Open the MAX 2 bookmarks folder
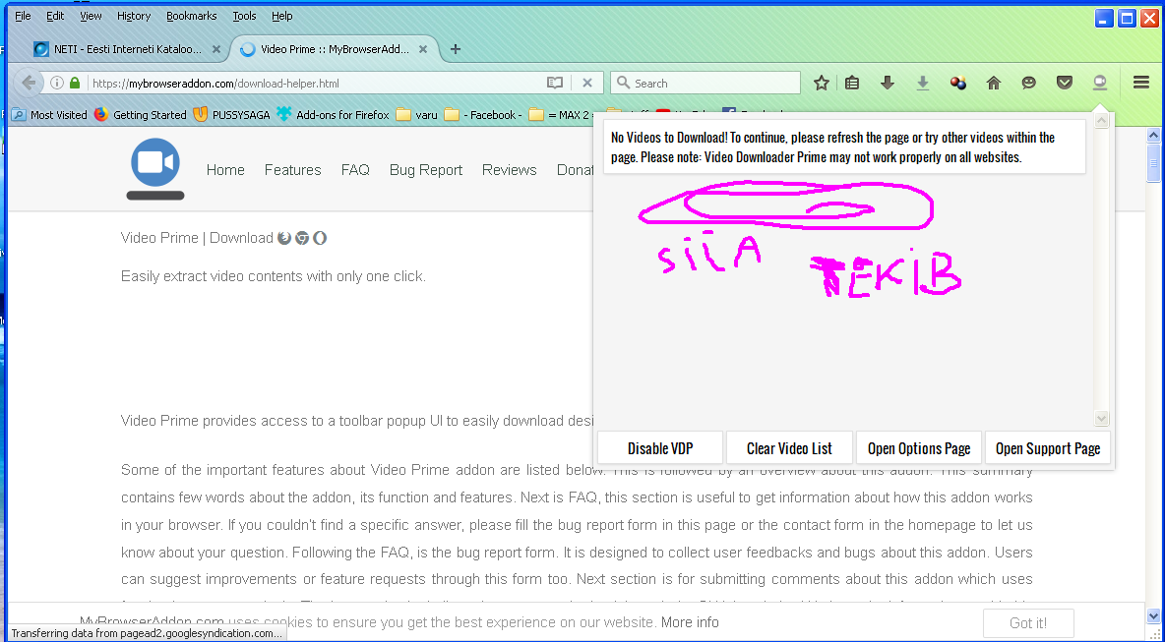This screenshot has width=1165, height=642. point(563,115)
